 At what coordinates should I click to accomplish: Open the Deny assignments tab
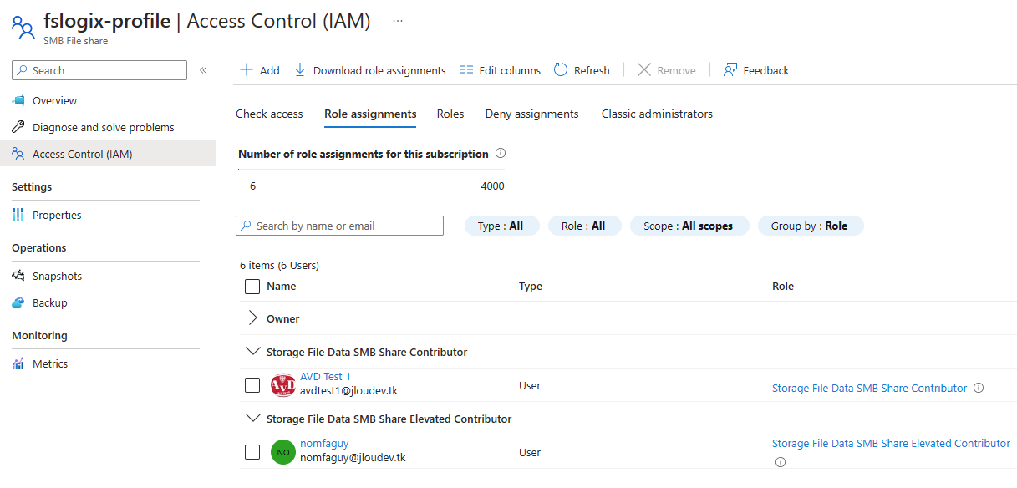tap(532, 114)
